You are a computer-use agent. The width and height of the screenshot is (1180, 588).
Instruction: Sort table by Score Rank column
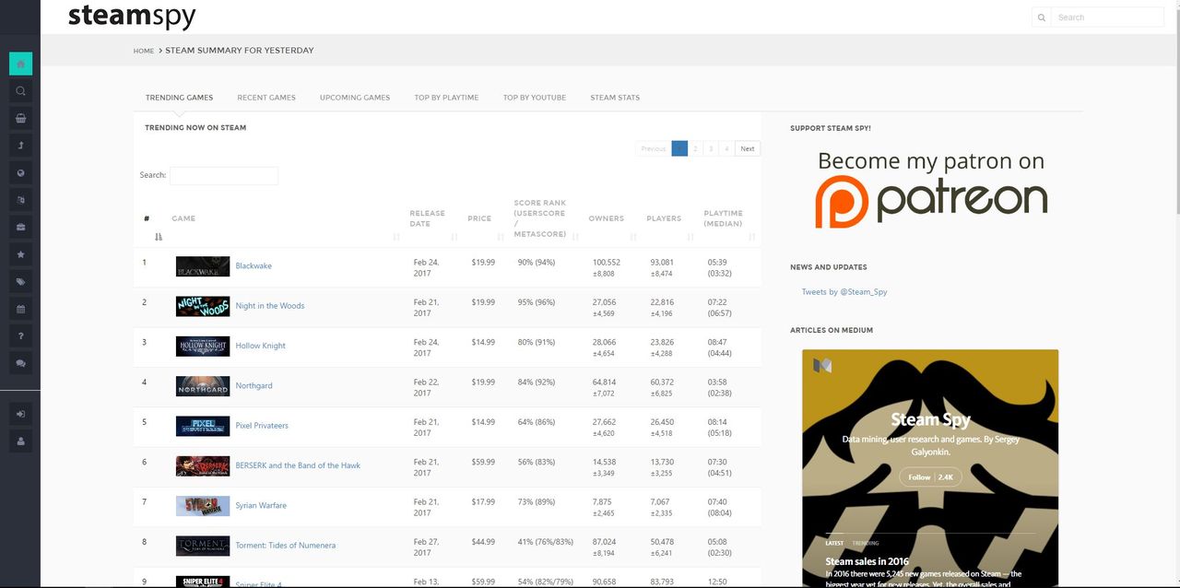pyautogui.click(x=545, y=219)
